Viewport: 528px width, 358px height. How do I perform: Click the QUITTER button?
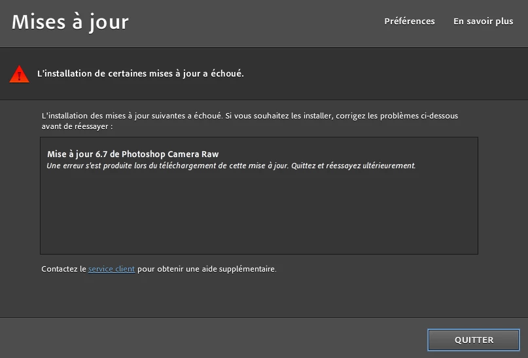pyautogui.click(x=474, y=340)
